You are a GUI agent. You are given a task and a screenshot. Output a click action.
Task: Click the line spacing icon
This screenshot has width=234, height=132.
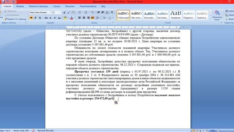click(x=98, y=18)
